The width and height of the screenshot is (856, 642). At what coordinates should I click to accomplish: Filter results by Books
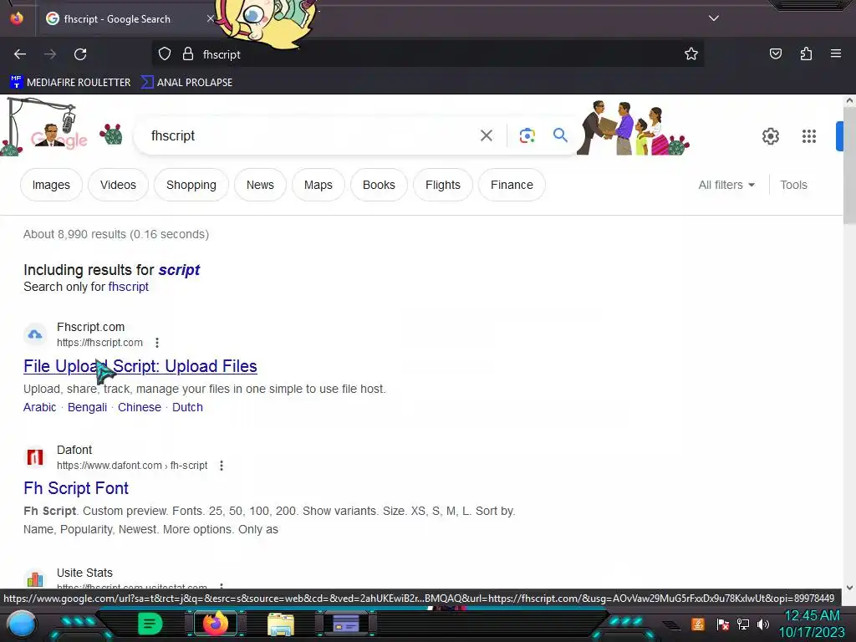pyautogui.click(x=379, y=185)
